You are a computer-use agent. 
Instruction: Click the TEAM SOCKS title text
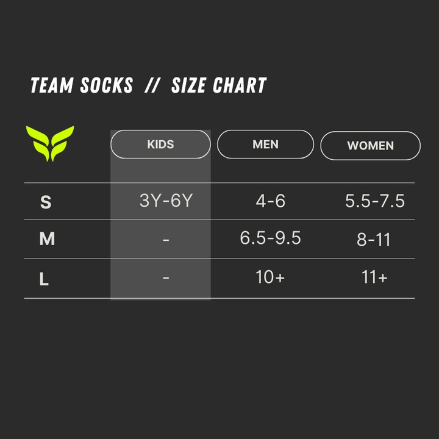pos(81,86)
